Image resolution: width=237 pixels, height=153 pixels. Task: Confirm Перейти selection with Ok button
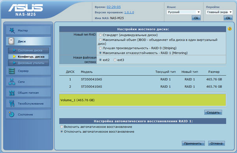[x=228, y=18]
